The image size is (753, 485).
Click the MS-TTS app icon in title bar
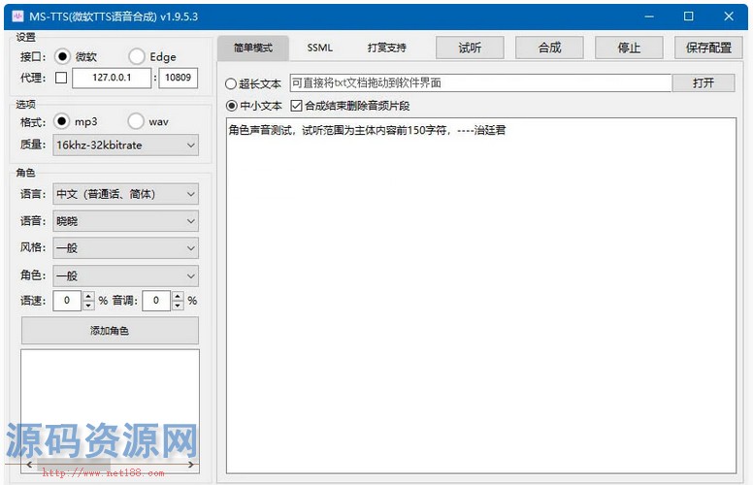point(17,16)
